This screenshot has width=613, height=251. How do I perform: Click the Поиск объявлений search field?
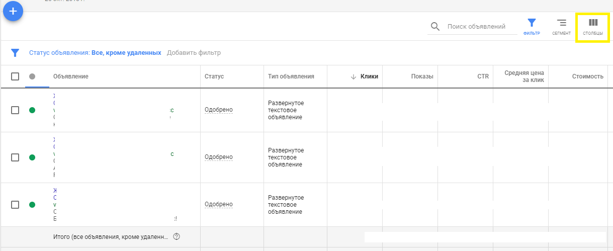pyautogui.click(x=476, y=27)
